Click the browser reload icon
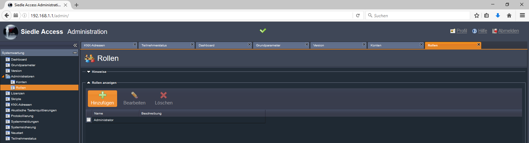Screen dimensions: 529x143 click(358, 15)
